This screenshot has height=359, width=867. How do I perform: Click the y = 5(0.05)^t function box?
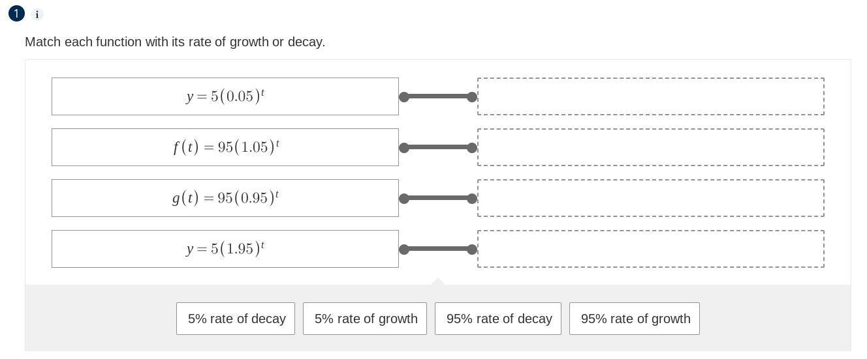pyautogui.click(x=225, y=96)
